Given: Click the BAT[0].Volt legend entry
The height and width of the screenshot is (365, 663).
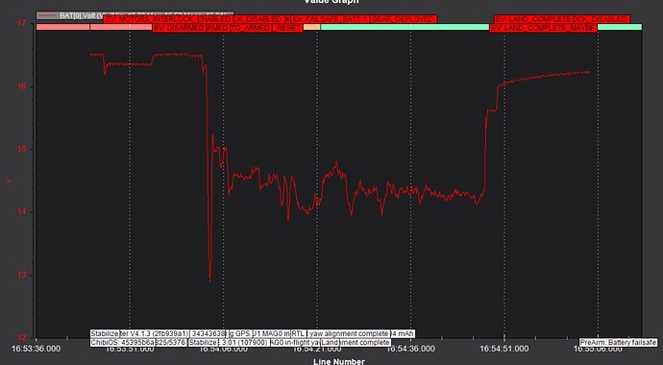Looking at the screenshot, I should pyautogui.click(x=70, y=15).
